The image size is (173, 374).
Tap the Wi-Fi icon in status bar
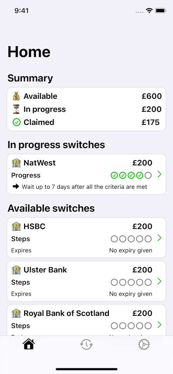(x=149, y=11)
